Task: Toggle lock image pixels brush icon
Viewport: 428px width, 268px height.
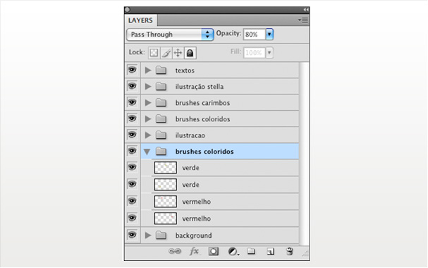Action: (x=166, y=53)
